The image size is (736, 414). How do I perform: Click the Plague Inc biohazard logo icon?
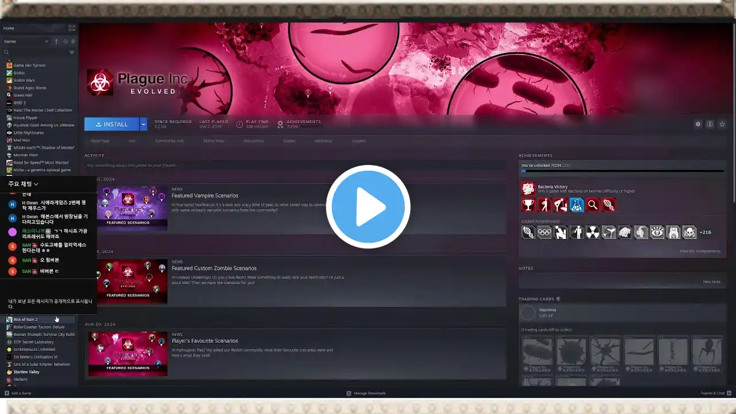100,83
